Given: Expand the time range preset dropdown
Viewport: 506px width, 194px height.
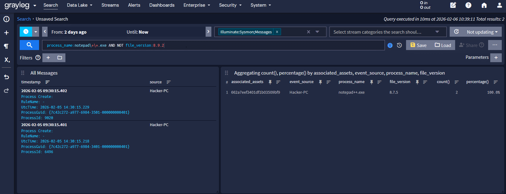Looking at the screenshot, I should point(36,32).
